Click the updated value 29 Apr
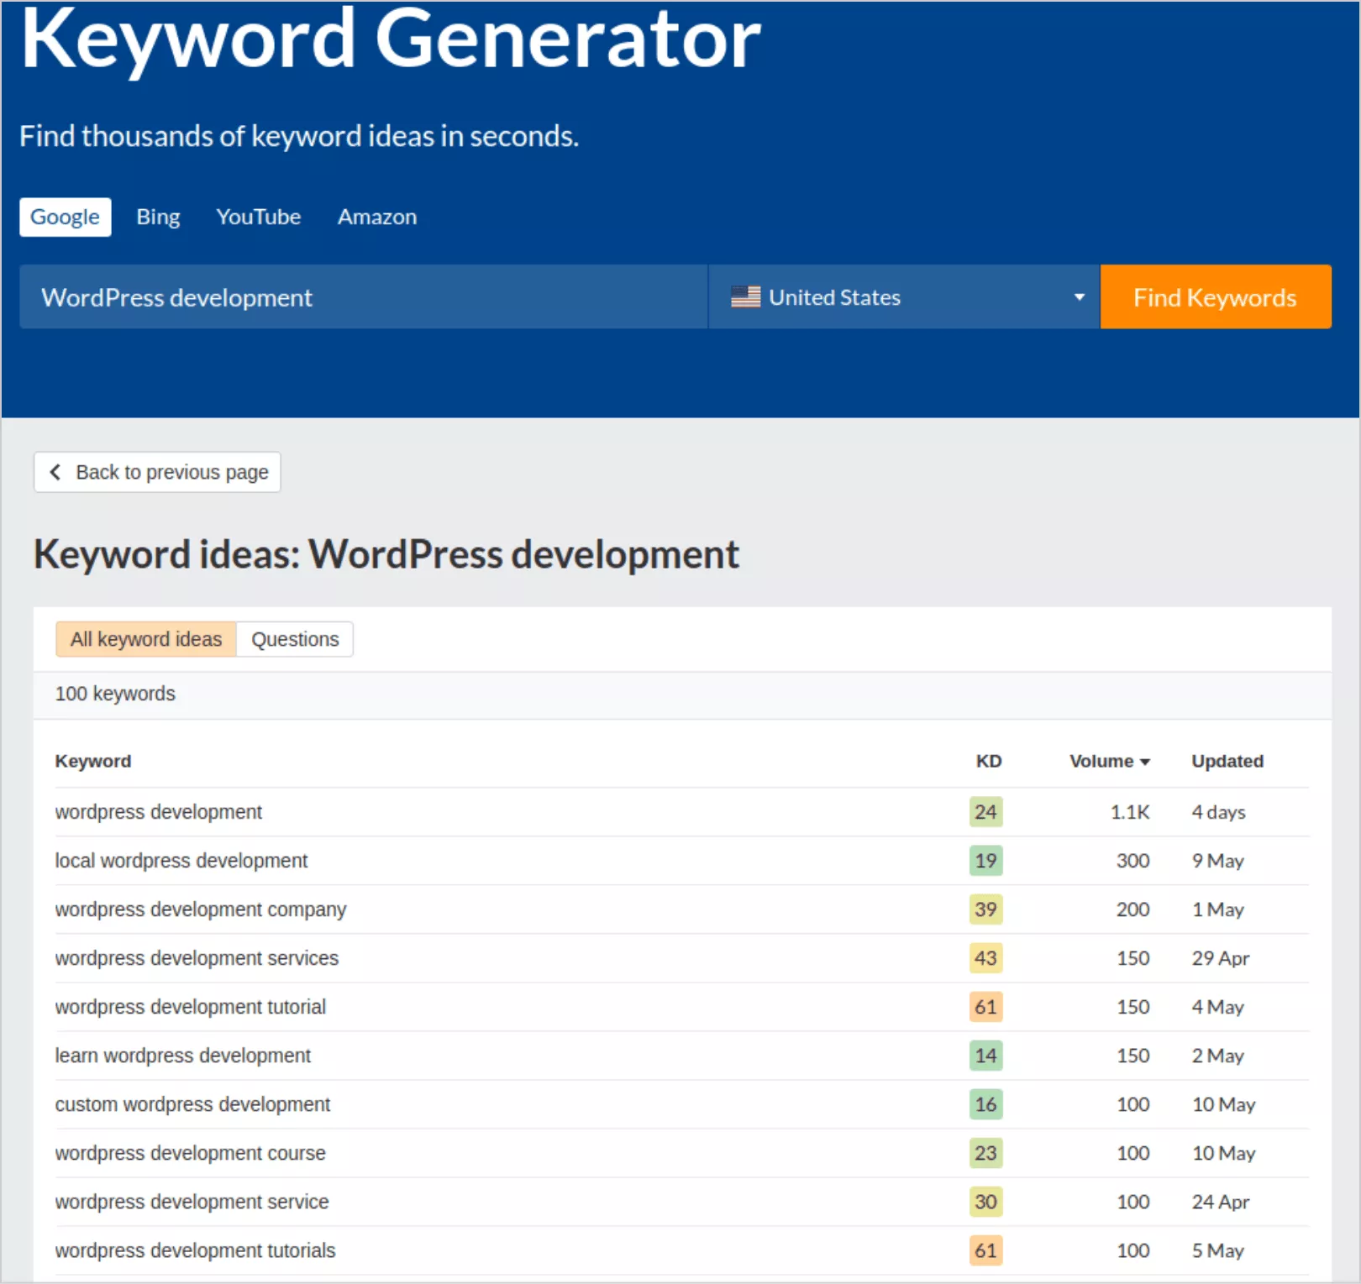 (1221, 958)
